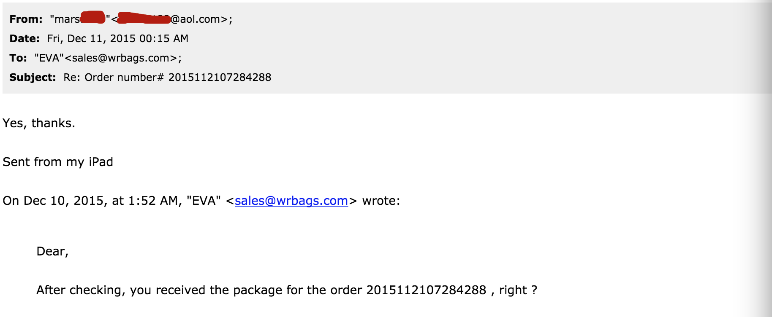Open the sales@wrbags.com hyperlink
The image size is (772, 317).
(x=291, y=201)
